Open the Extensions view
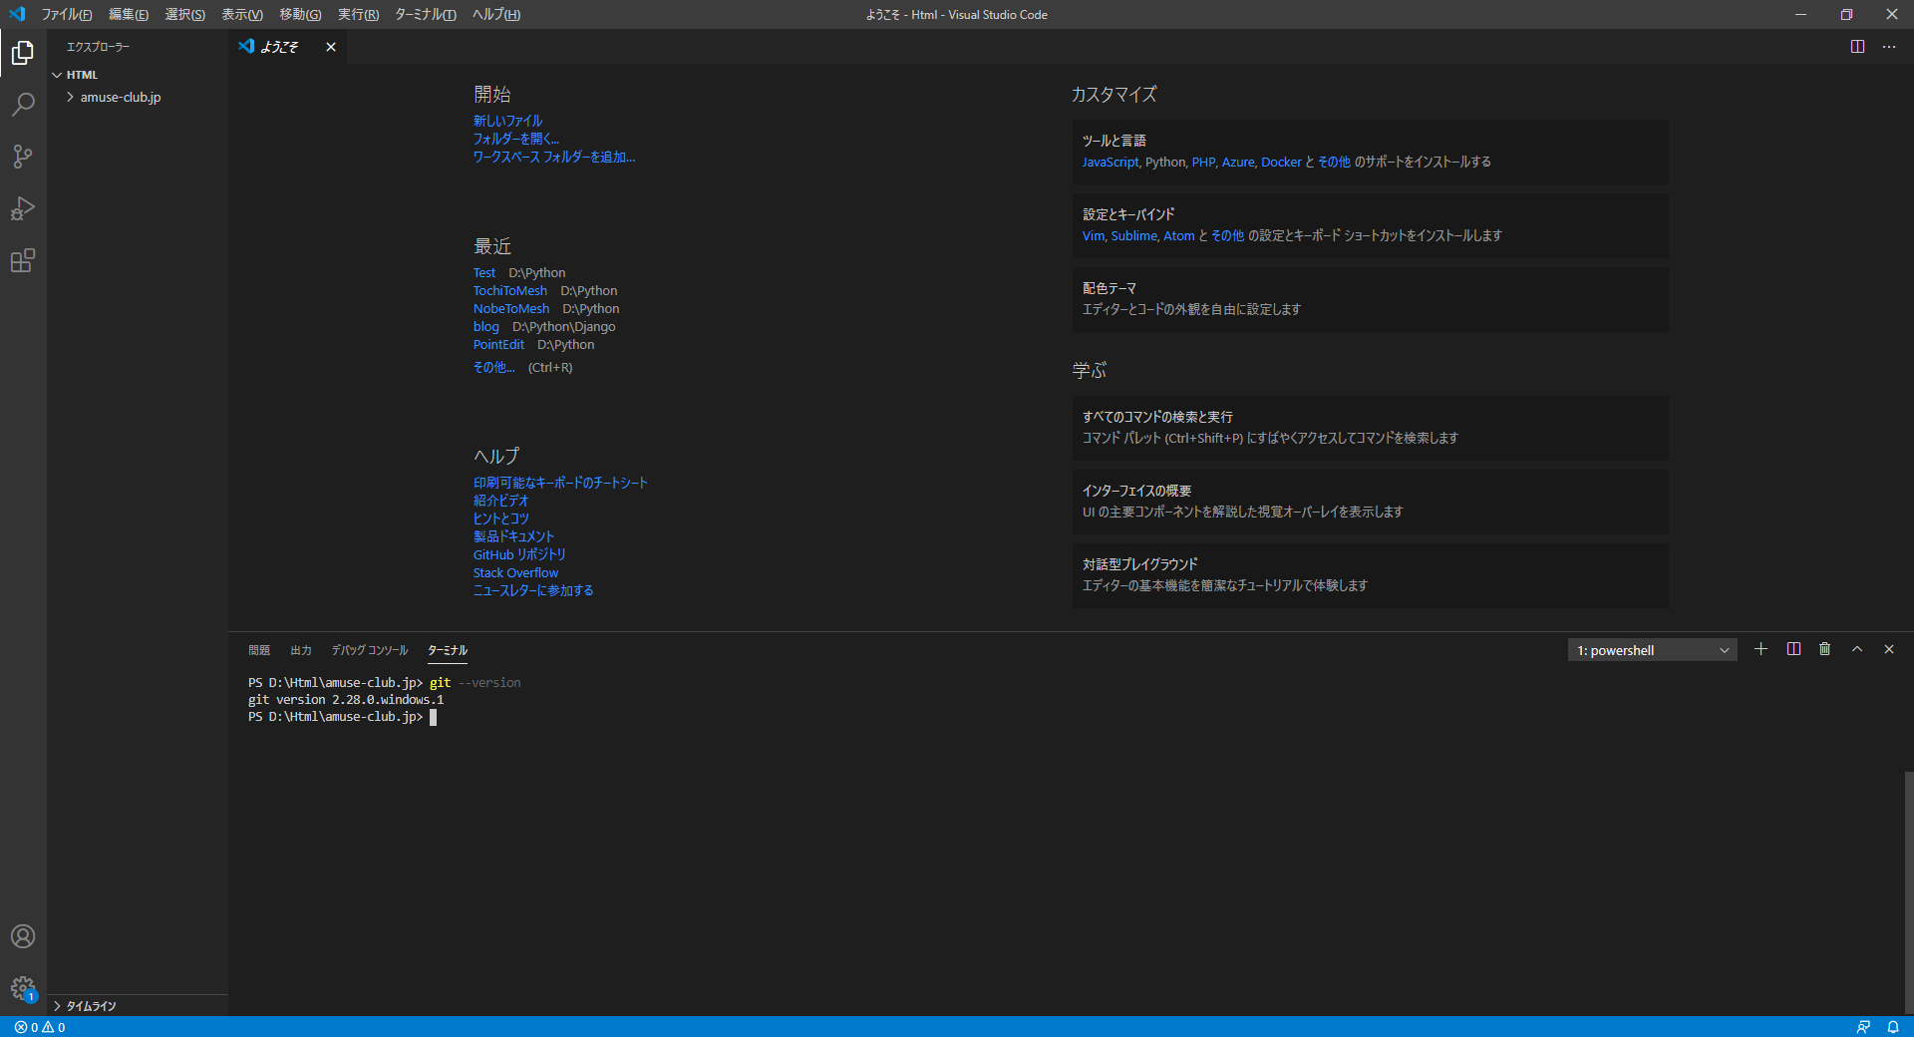This screenshot has width=1914, height=1037. tap(22, 260)
